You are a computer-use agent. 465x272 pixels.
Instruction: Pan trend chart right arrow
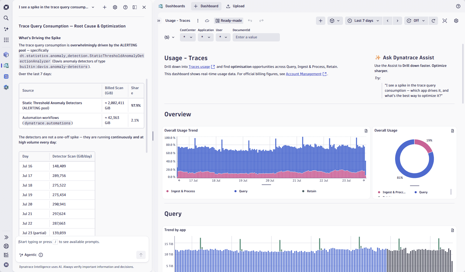364,180
